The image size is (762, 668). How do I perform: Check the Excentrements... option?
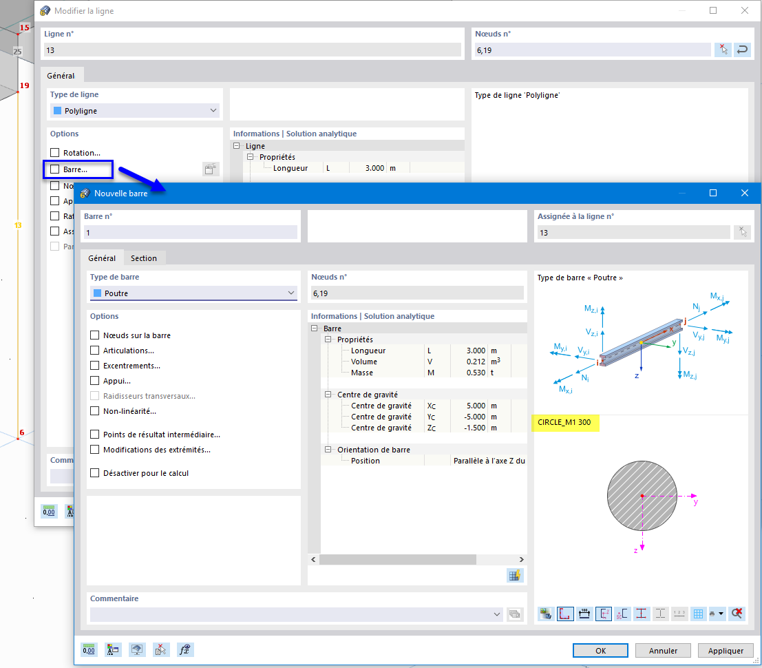(x=95, y=366)
